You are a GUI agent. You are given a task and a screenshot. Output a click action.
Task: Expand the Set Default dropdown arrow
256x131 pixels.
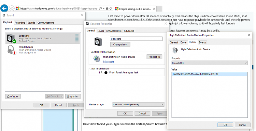(62, 96)
